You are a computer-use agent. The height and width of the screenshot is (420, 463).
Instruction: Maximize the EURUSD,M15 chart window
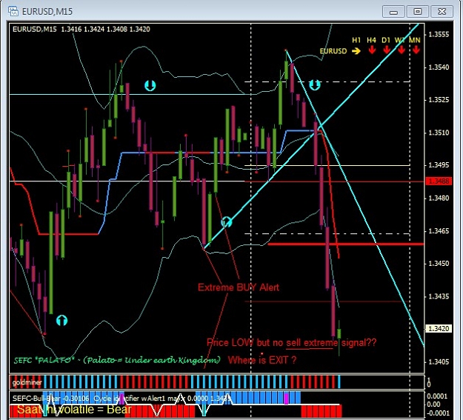(418, 12)
